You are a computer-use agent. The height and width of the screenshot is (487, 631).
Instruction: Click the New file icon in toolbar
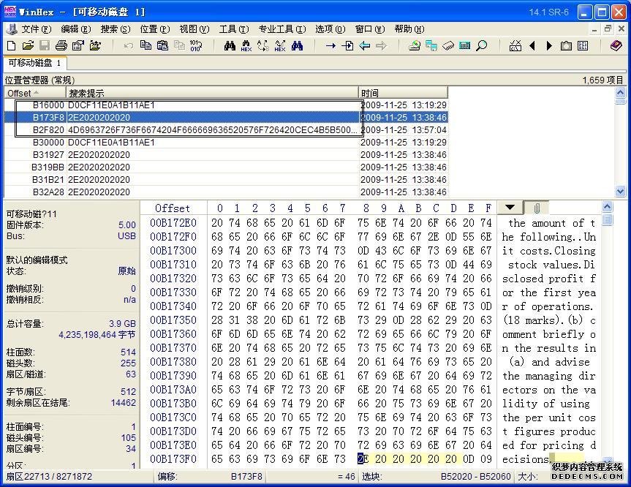[11, 45]
